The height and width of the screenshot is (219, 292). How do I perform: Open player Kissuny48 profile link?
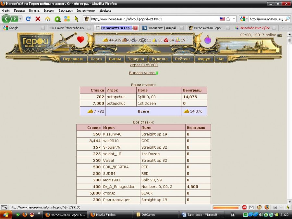point(112,134)
